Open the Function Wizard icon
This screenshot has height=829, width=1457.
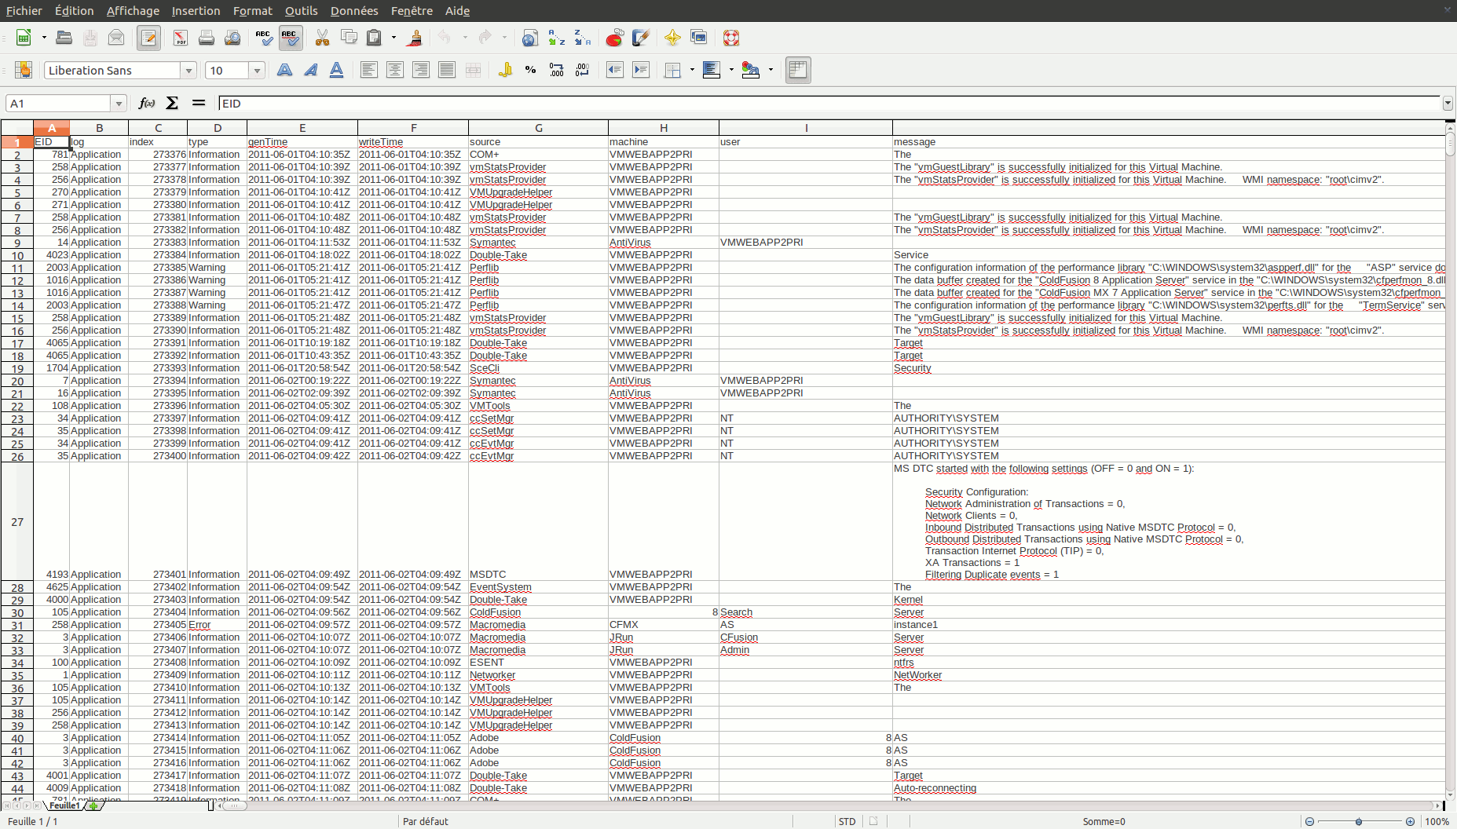pyautogui.click(x=146, y=103)
